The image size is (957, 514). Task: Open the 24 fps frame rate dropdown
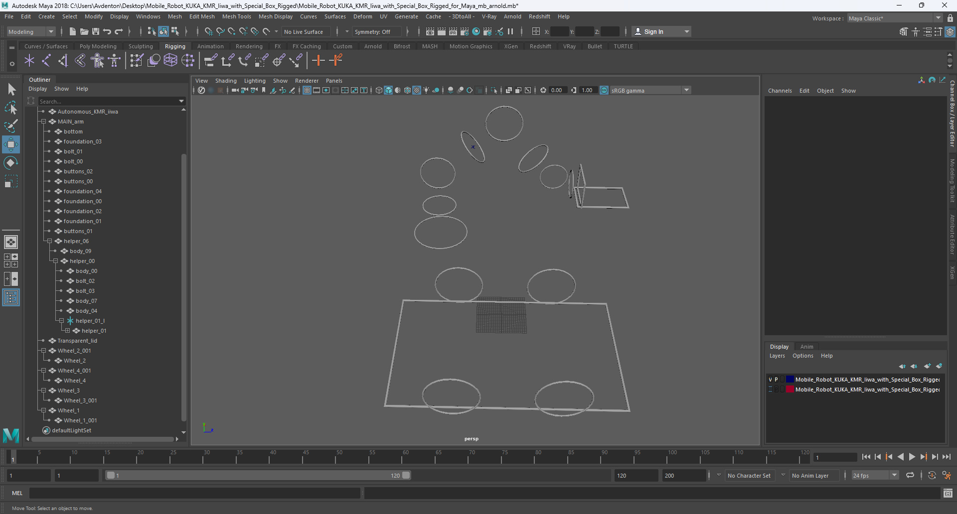[875, 476]
